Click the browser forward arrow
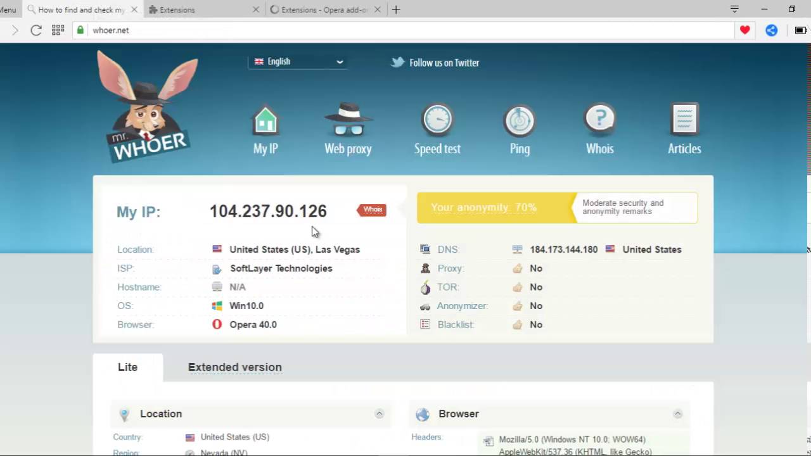Screen dimensions: 811x456 click(15, 30)
